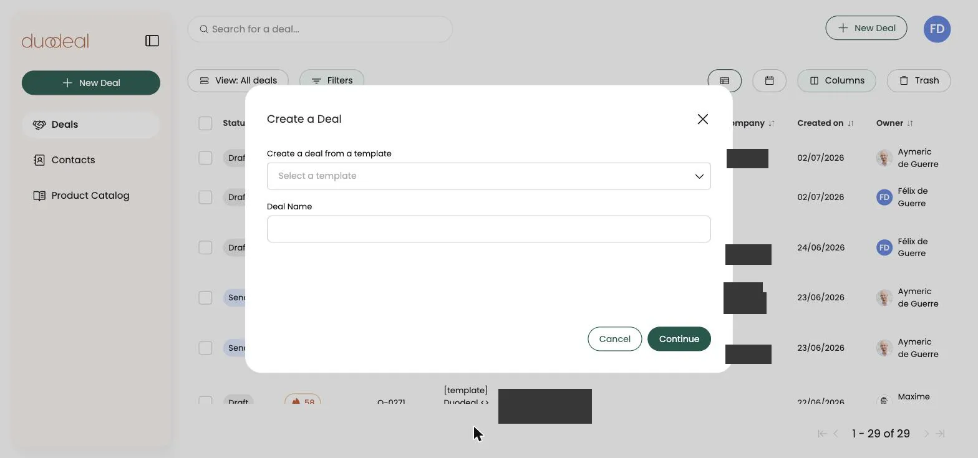Open the Trash
Viewport: 978px width, 458px height.
pyautogui.click(x=919, y=80)
